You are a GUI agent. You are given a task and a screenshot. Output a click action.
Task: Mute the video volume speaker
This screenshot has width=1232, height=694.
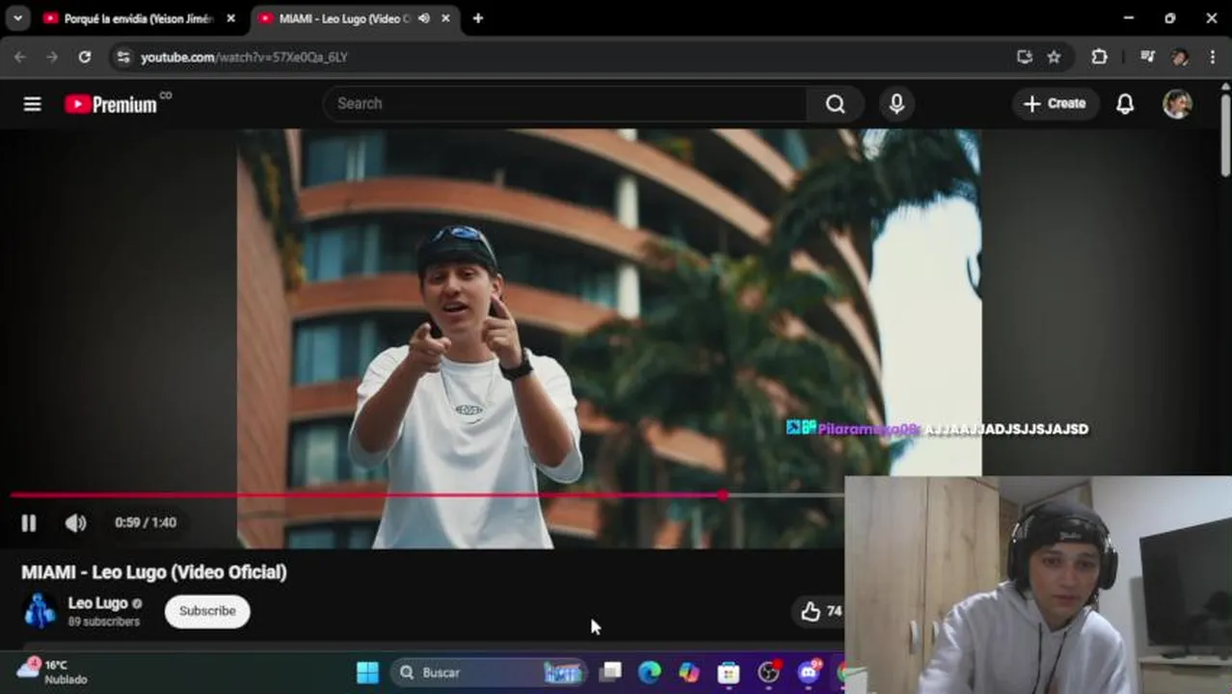[x=75, y=522]
